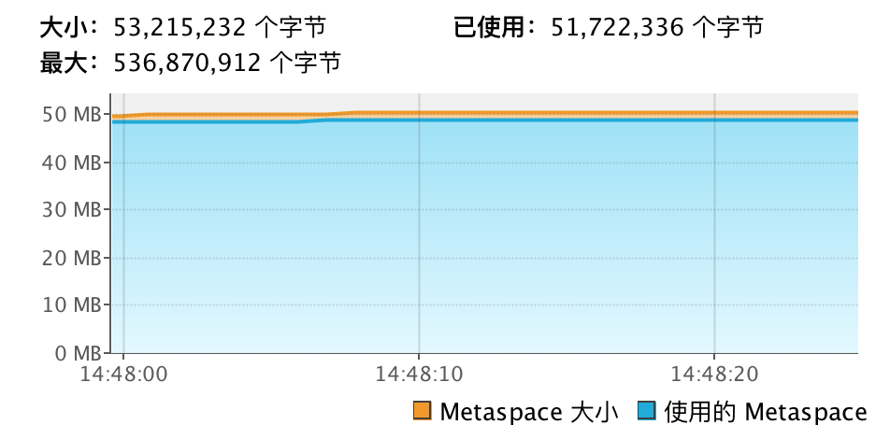Click the 14:48:00 time axis label
The image size is (890, 439).
click(123, 374)
